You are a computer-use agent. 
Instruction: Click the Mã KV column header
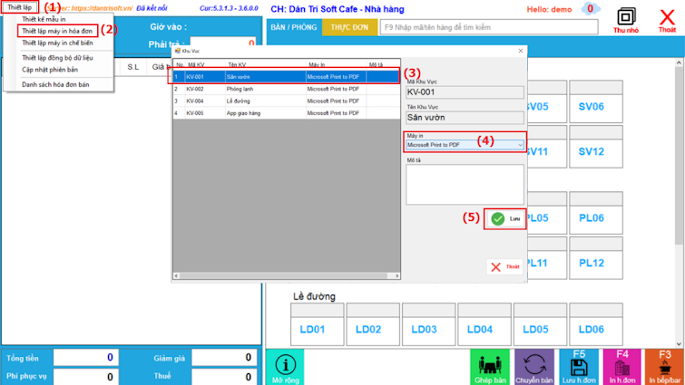click(x=205, y=64)
